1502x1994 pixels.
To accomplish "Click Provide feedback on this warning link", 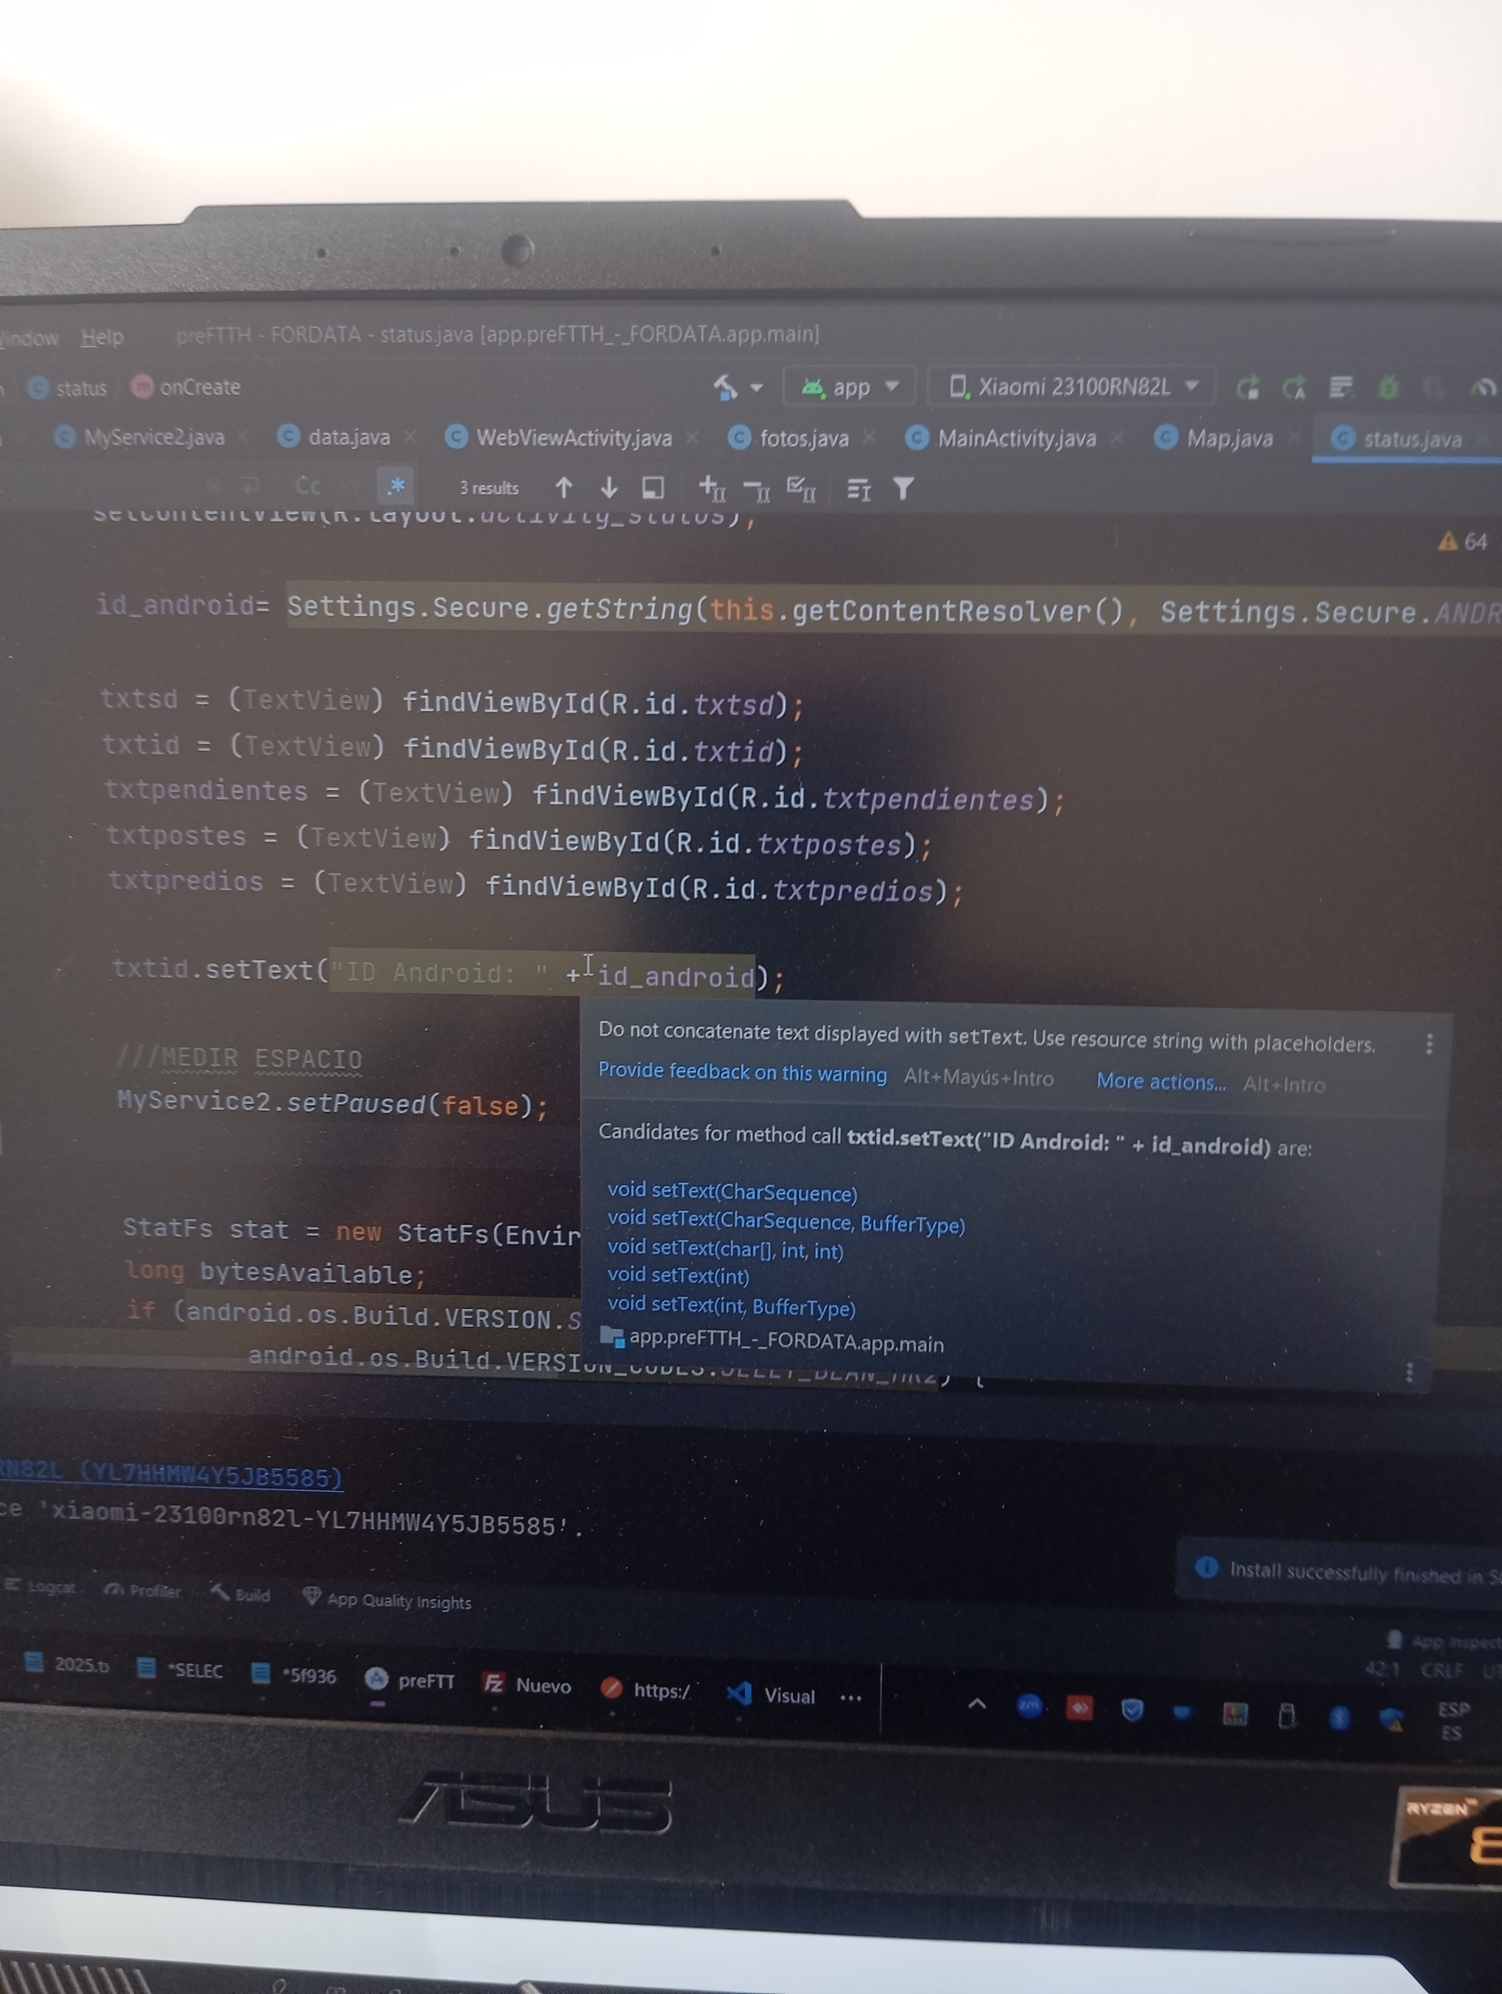I will (x=742, y=1072).
